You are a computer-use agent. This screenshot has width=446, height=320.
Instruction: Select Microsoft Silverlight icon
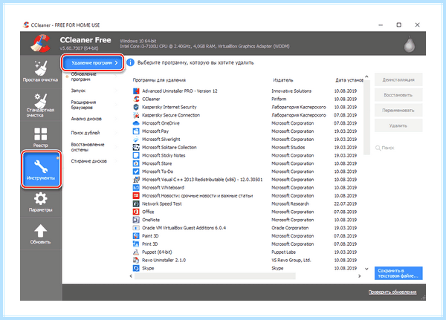pyautogui.click(x=136, y=140)
